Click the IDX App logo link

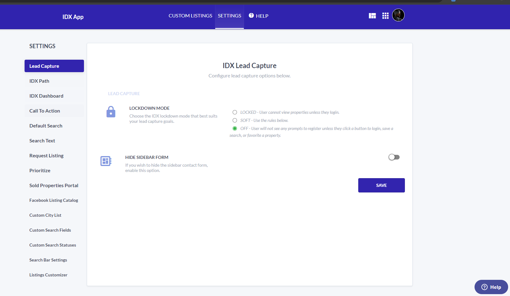[x=73, y=17]
